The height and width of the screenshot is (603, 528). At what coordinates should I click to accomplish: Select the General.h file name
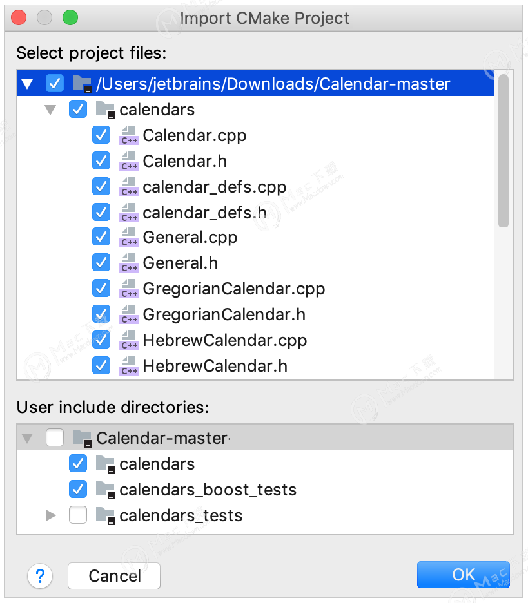[x=180, y=263]
